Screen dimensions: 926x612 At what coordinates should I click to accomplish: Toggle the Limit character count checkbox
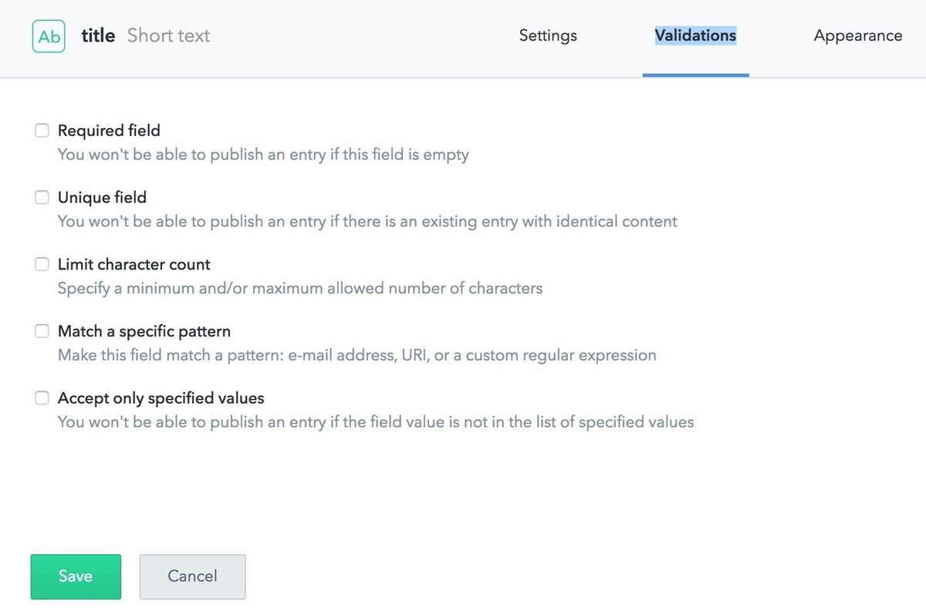pyautogui.click(x=42, y=265)
